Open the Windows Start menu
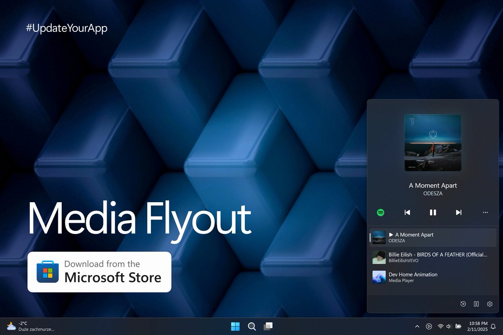The image size is (503, 335). tap(236, 326)
